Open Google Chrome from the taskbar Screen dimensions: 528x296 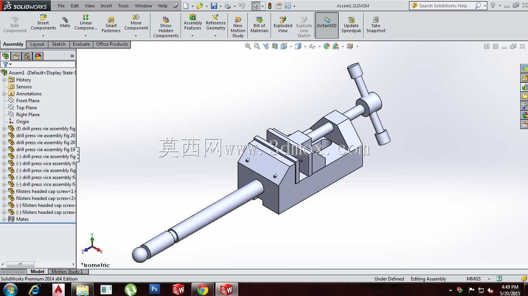pos(202,289)
